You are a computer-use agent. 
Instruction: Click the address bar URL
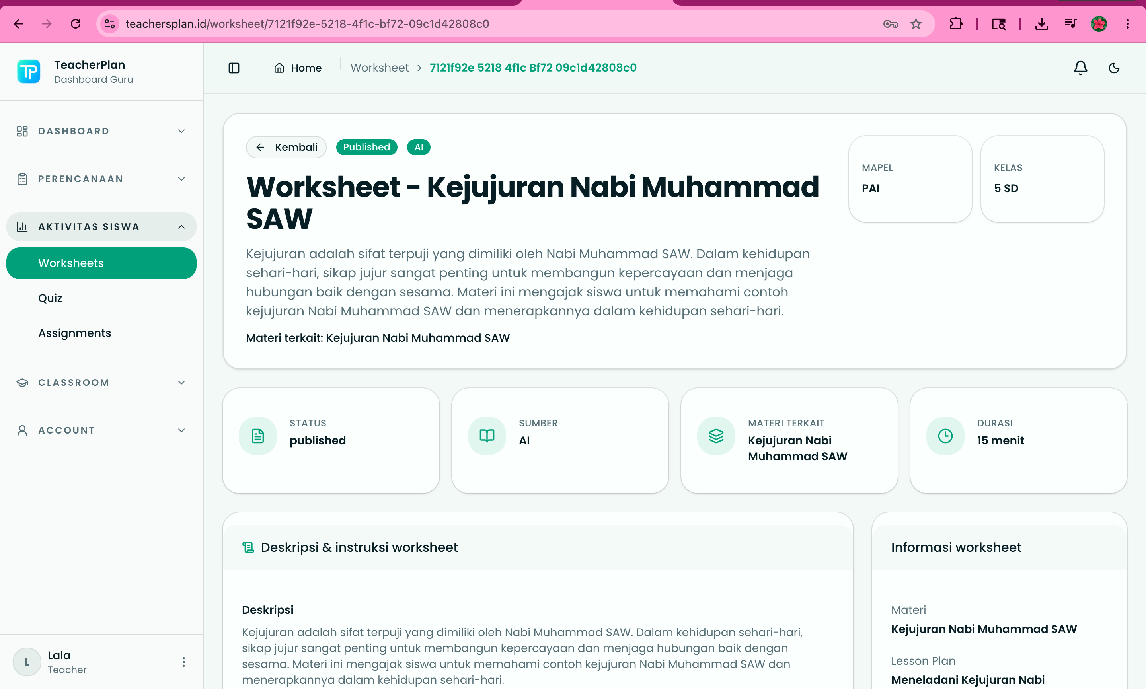(308, 24)
